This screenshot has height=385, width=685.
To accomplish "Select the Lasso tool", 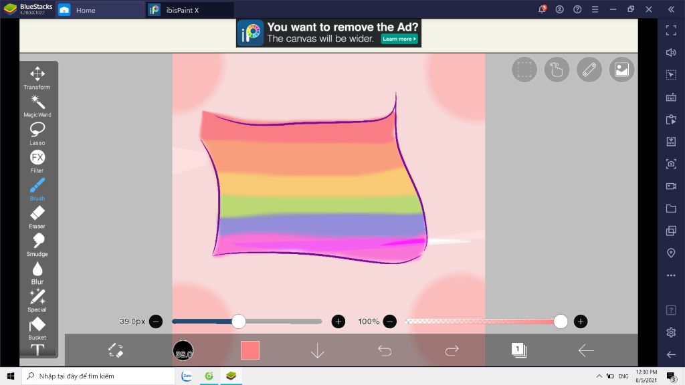I will pos(37,134).
